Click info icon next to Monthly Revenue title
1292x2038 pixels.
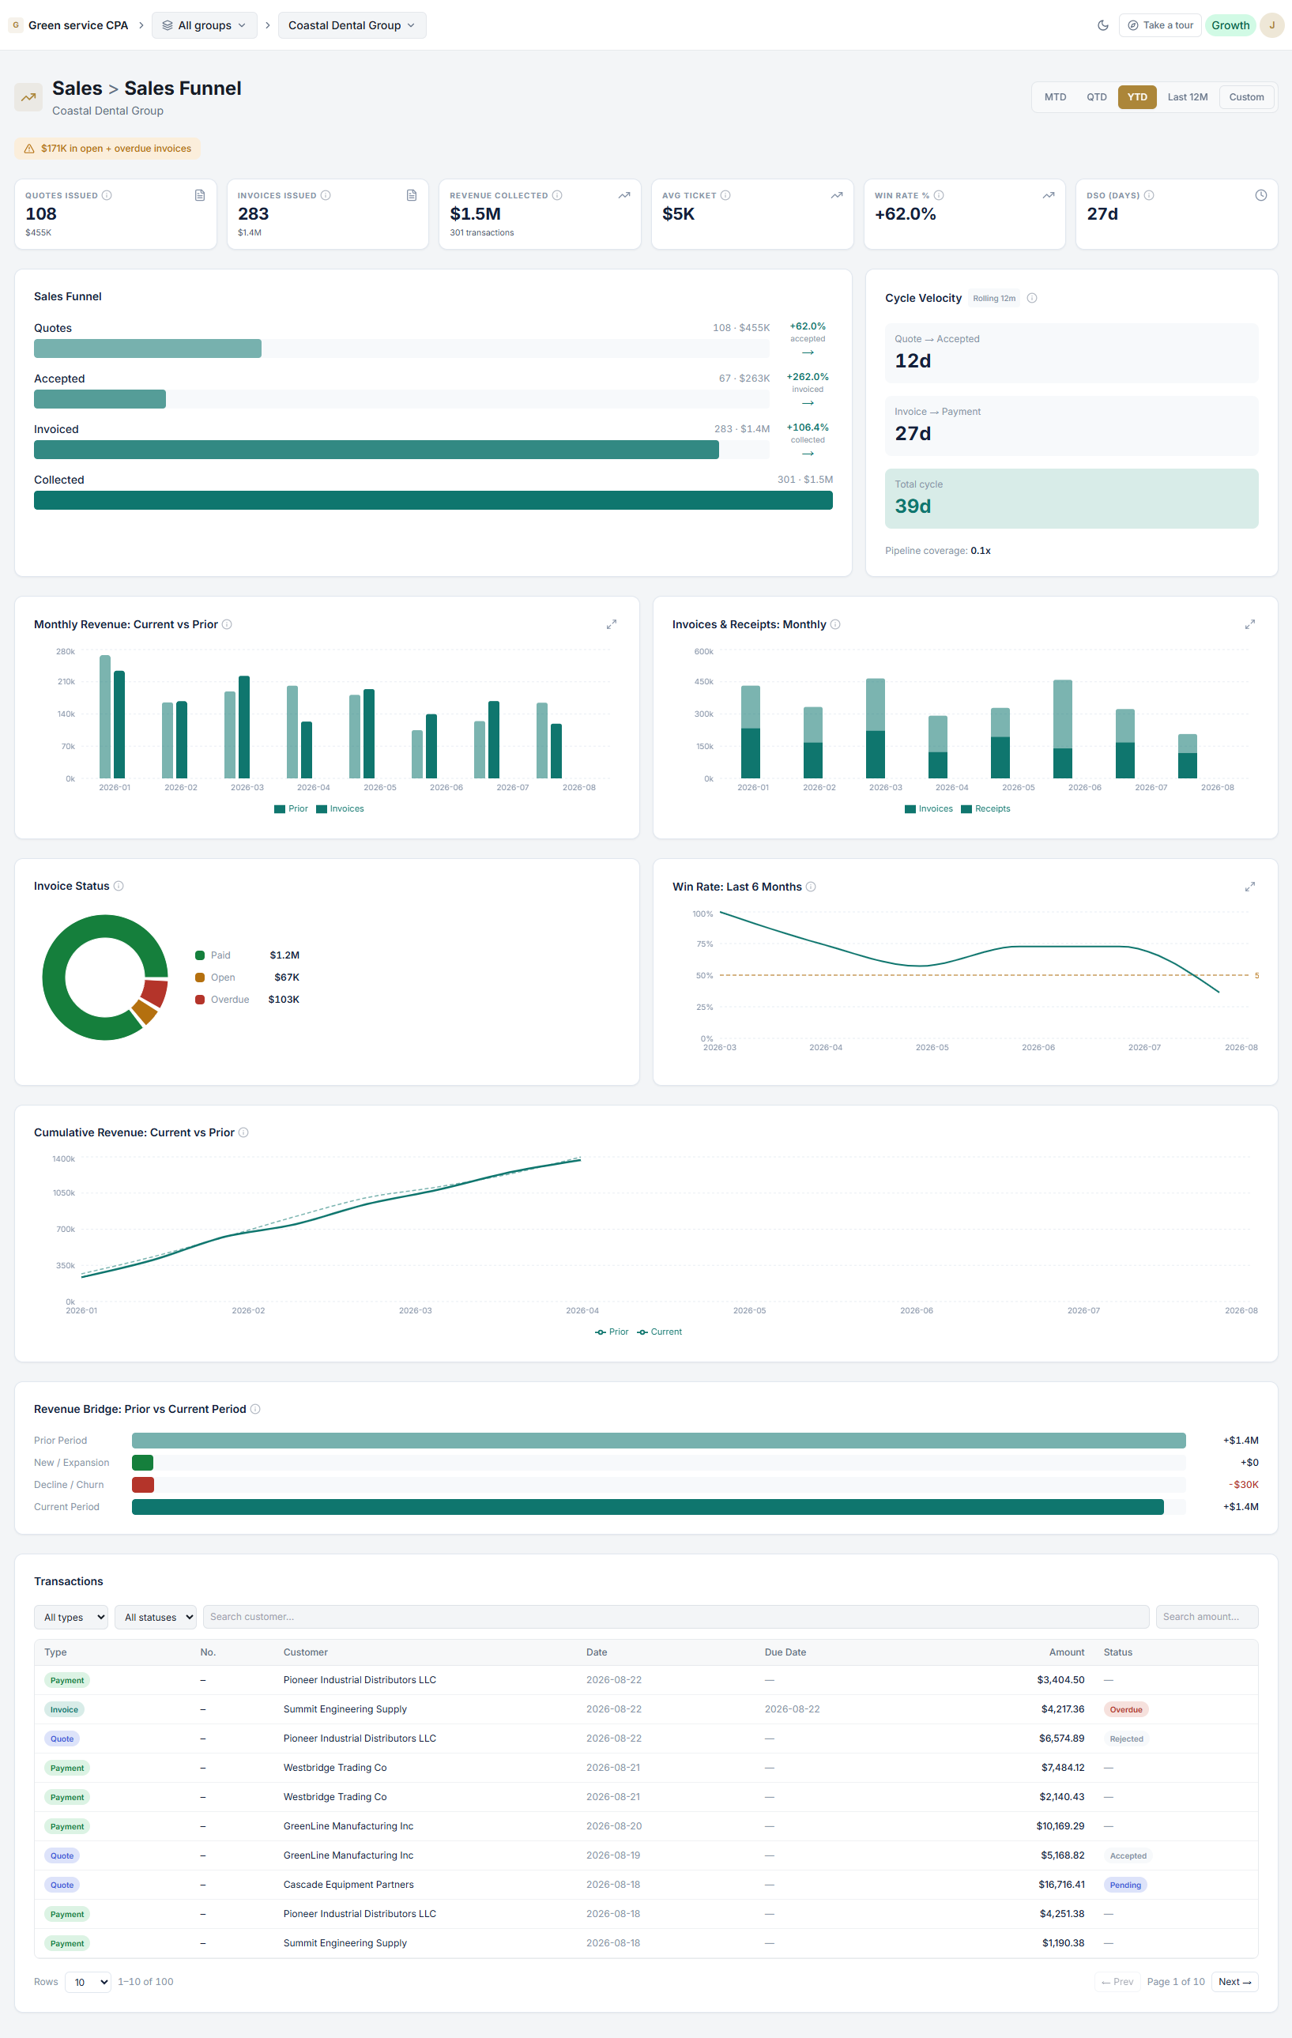pos(227,624)
